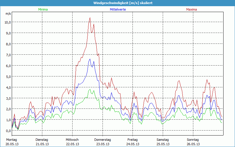Click the 25.05.13 date label

(x=163, y=144)
